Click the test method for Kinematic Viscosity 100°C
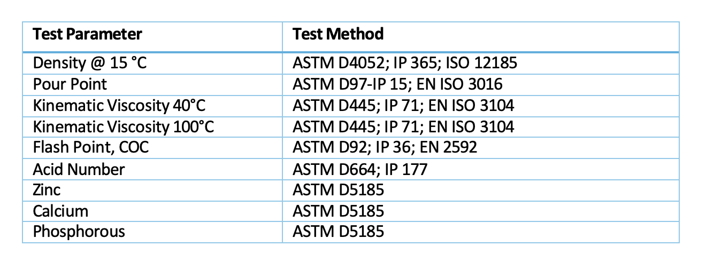This screenshot has height=270, width=706. (x=403, y=126)
